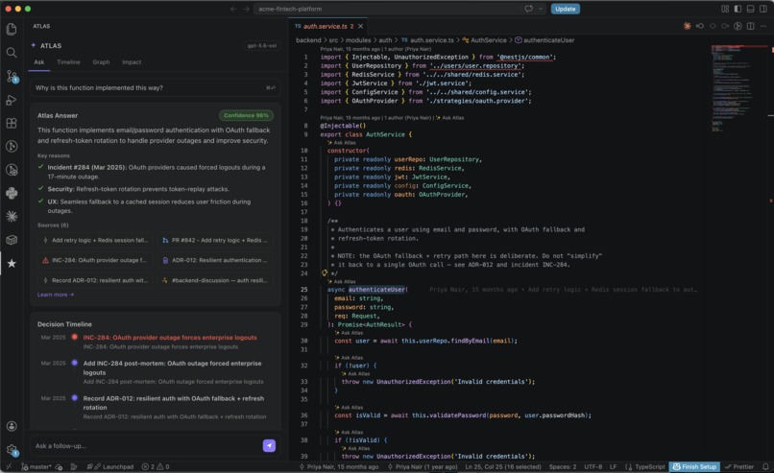Open the master branch picker in status bar
774x473 pixels.
click(x=36, y=466)
